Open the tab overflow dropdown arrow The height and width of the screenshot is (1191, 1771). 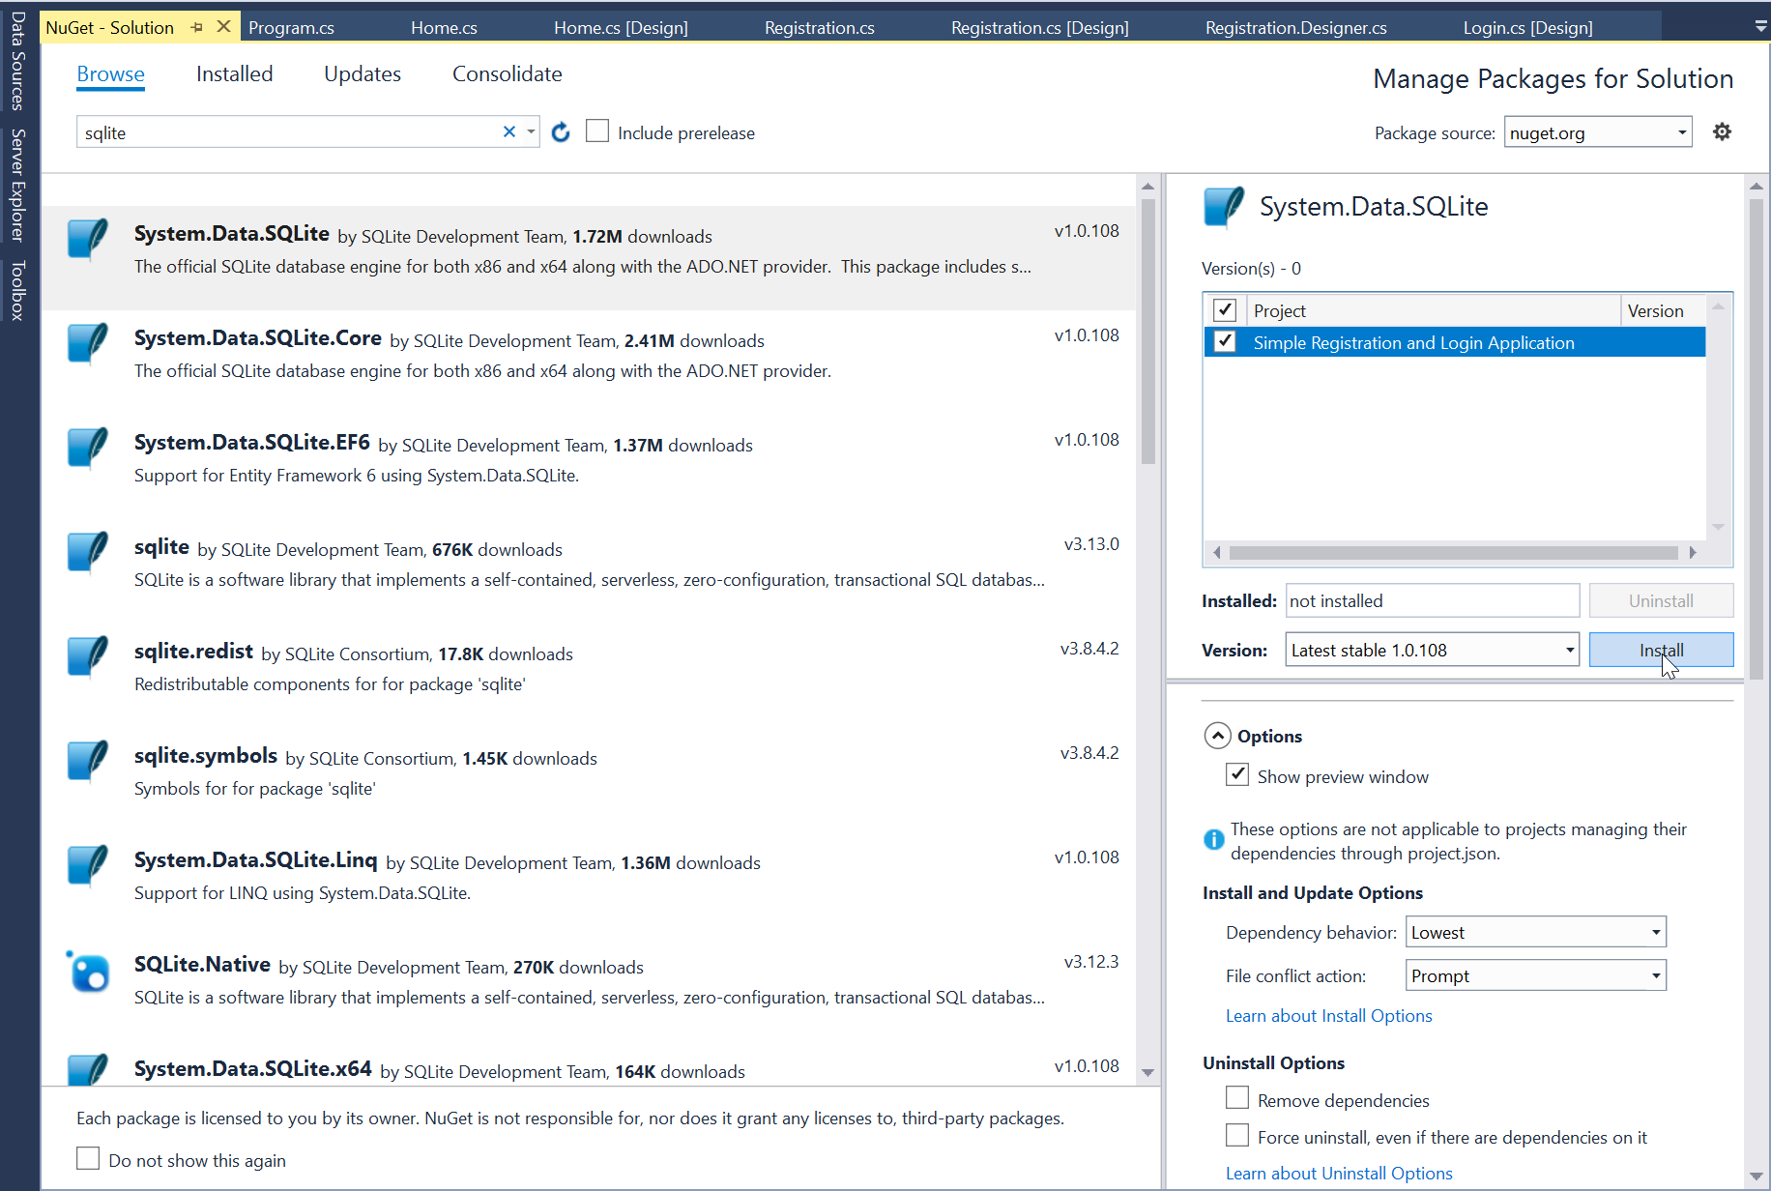click(x=1760, y=27)
